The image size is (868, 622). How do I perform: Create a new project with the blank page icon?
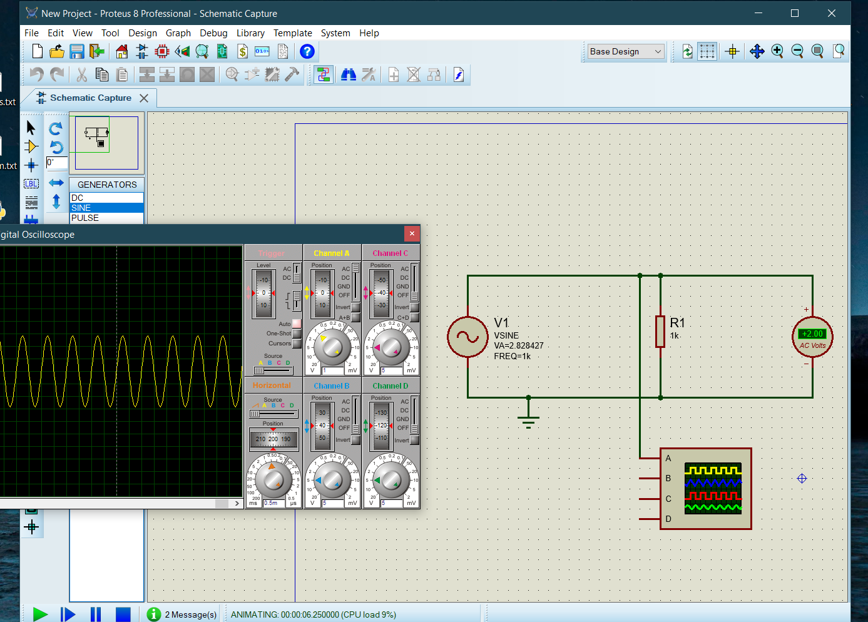coord(38,51)
